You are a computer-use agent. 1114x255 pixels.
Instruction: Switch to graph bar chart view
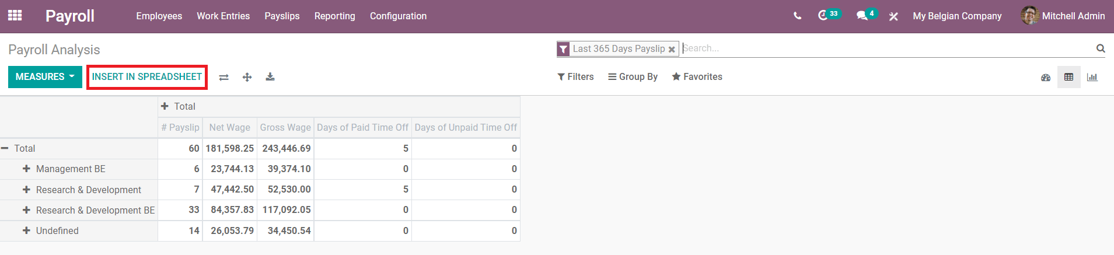point(1092,77)
